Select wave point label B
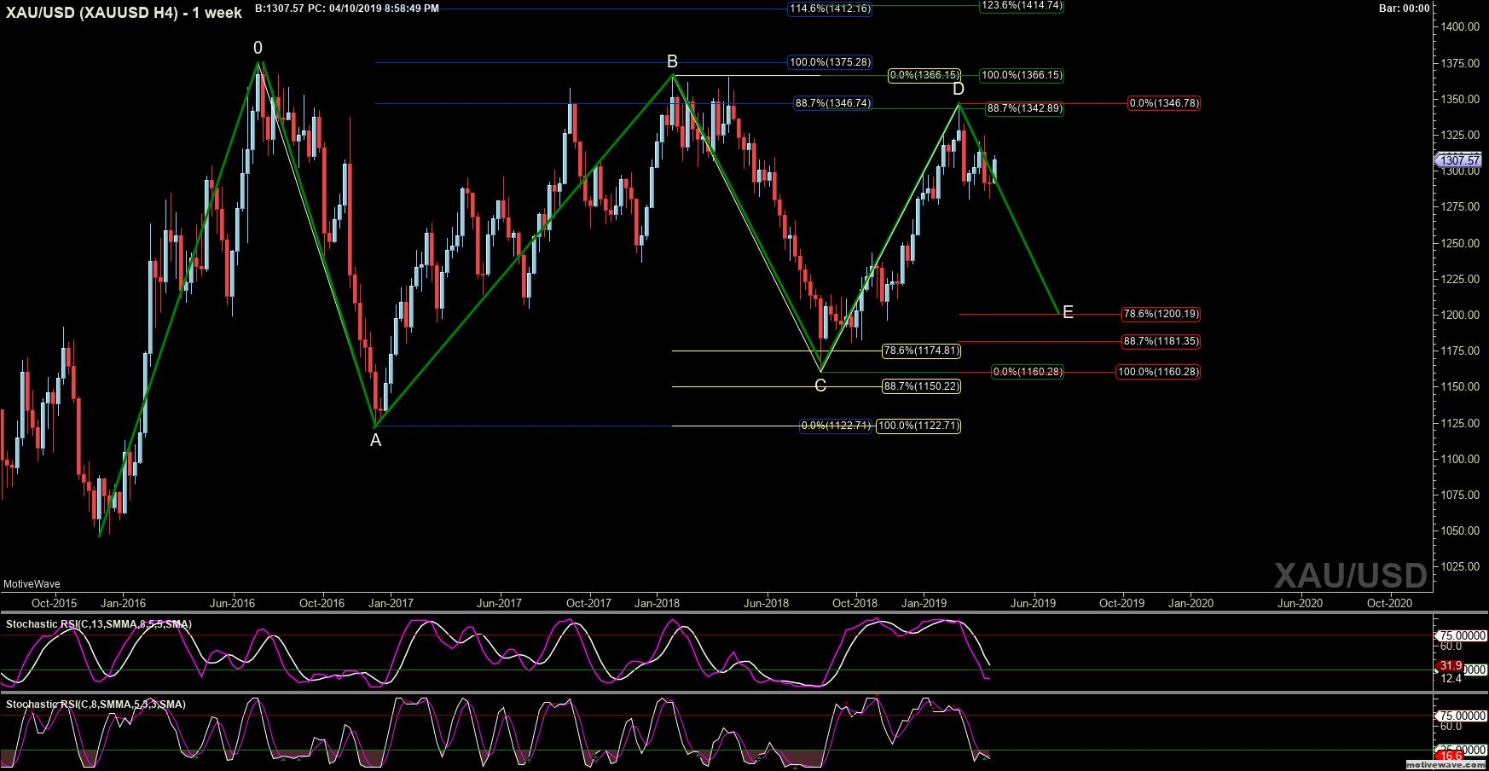Viewport: 1489px width, 771px height. [672, 61]
